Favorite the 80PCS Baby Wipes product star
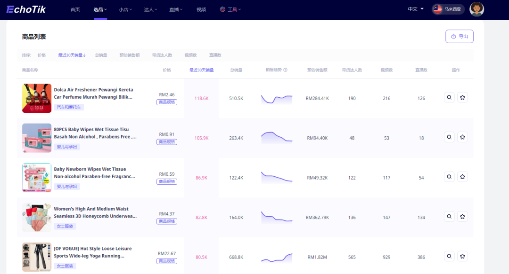Image resolution: width=509 pixels, height=274 pixels. (x=463, y=137)
